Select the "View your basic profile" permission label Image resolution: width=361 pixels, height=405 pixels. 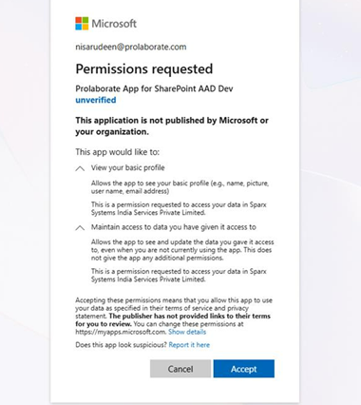point(128,167)
